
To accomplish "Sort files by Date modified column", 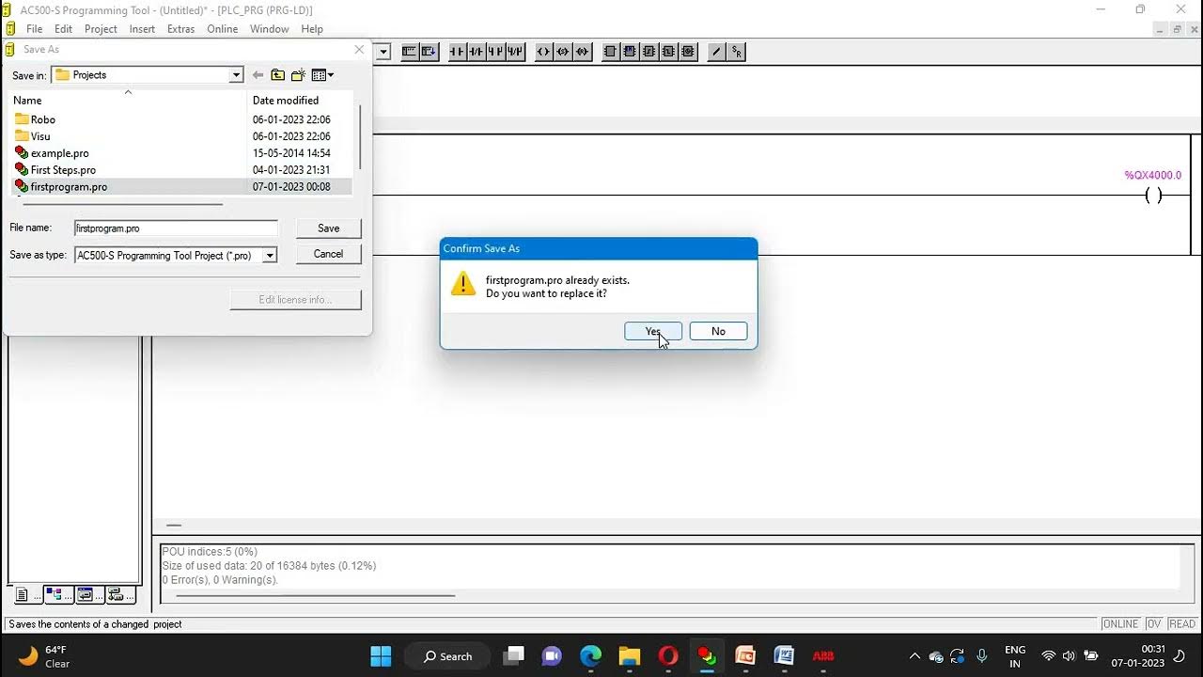I will (300, 101).
